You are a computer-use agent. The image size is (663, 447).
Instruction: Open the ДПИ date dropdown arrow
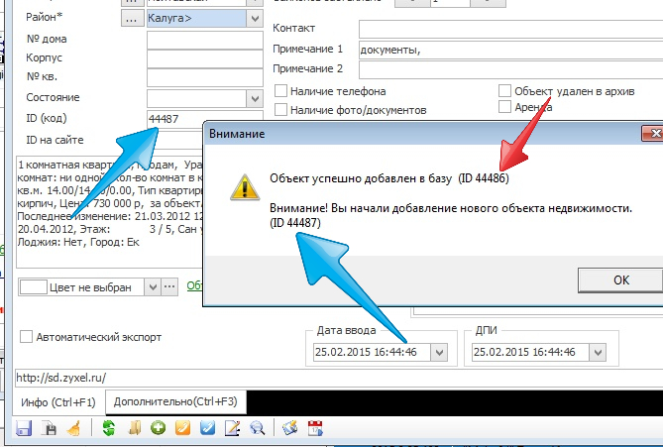598,352
